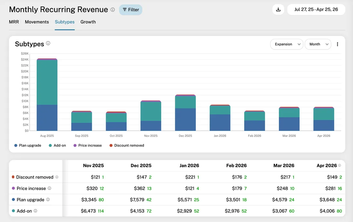The height and width of the screenshot is (222, 353).
Task: Click the Feb 2026 bar in chart
Action: (x=255, y=120)
